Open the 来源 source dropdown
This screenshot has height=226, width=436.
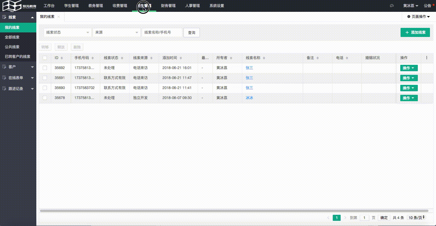point(116,32)
